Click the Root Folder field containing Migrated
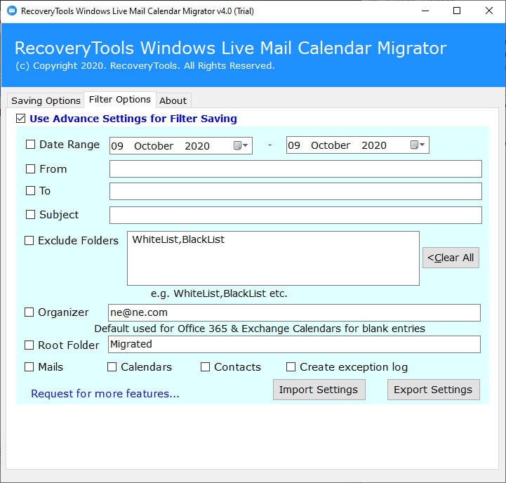The height and width of the screenshot is (483, 506). (x=294, y=344)
